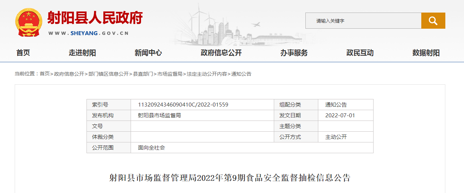Click the article title about 第9期食品安全监督抽检
The width and height of the screenshot is (464, 193).
coord(230,178)
